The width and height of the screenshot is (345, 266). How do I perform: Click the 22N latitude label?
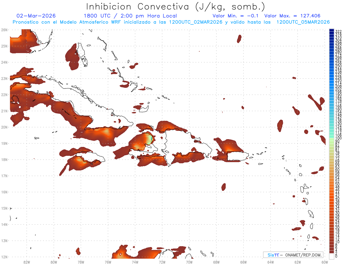point(4,95)
